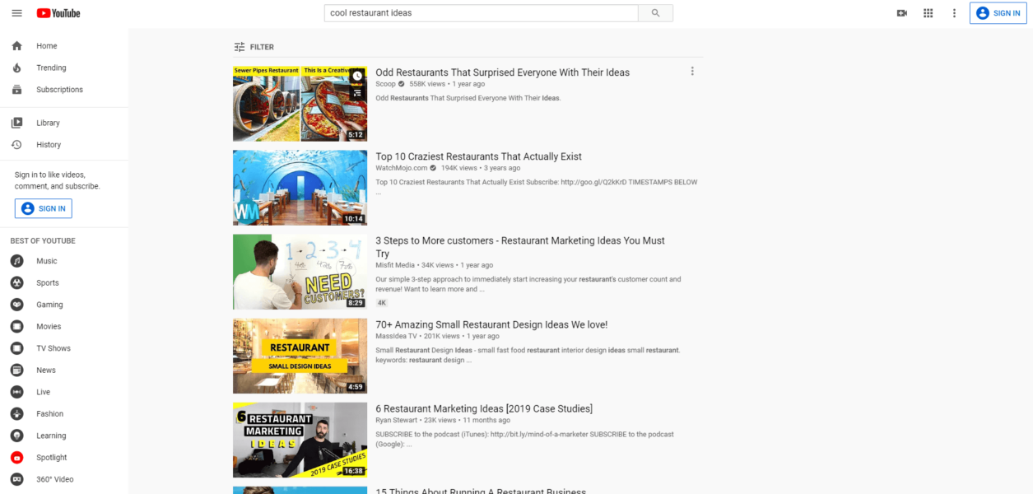The image size is (1033, 494).
Task: Play the 70+ Small Restaurant Design thumbnail
Action: [x=300, y=356]
